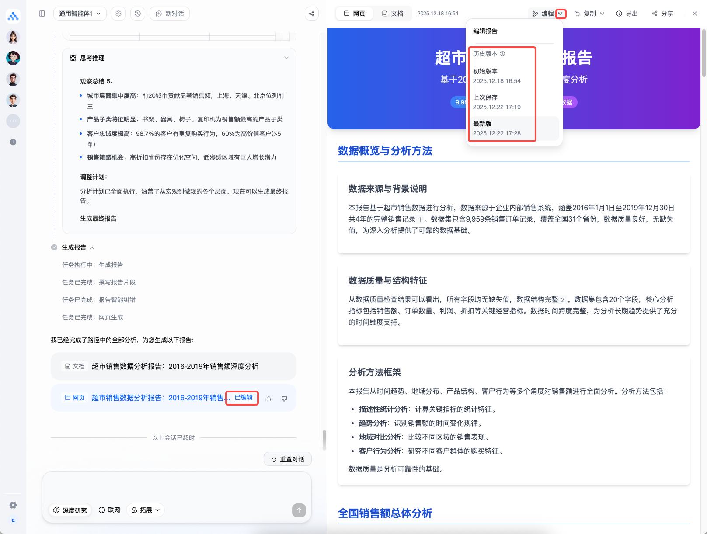Select the female avatar agent in sidebar
The width and height of the screenshot is (707, 534).
[x=13, y=37]
